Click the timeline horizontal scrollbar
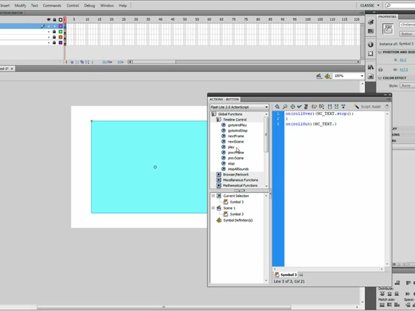 pyautogui.click(x=244, y=62)
